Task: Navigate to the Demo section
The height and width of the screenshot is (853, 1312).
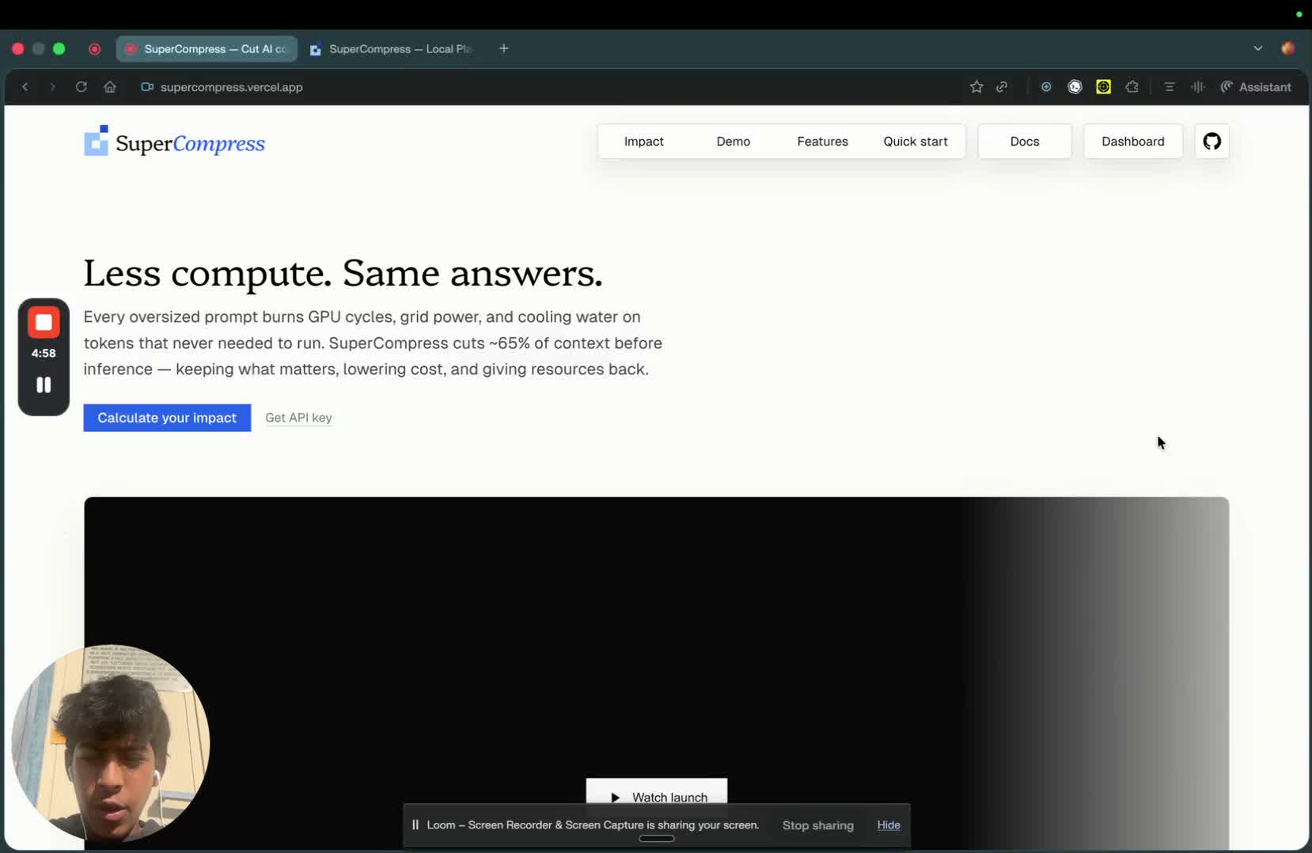Action: (x=733, y=142)
